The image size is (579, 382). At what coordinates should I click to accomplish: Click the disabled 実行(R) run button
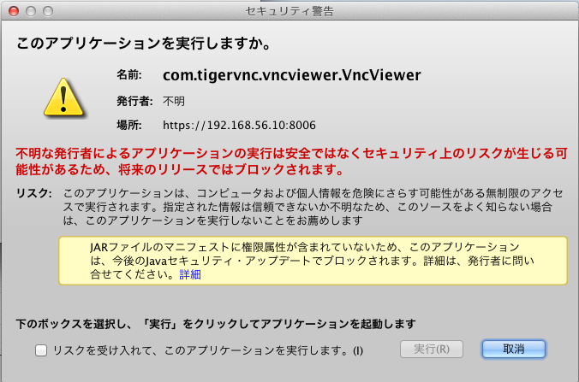point(432,349)
